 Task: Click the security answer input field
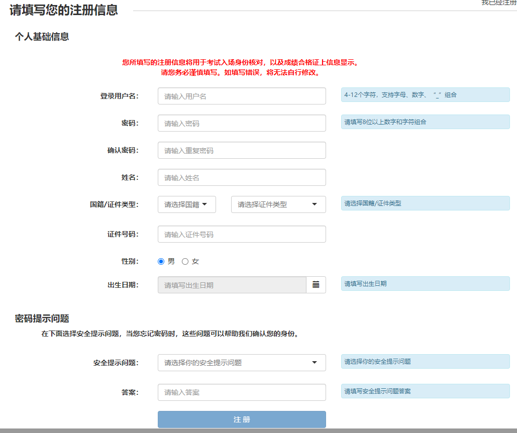[x=242, y=392]
